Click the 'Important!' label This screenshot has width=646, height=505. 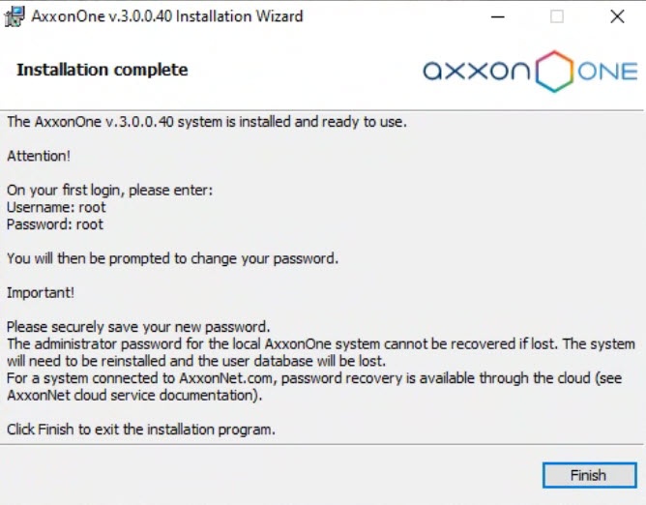41,292
